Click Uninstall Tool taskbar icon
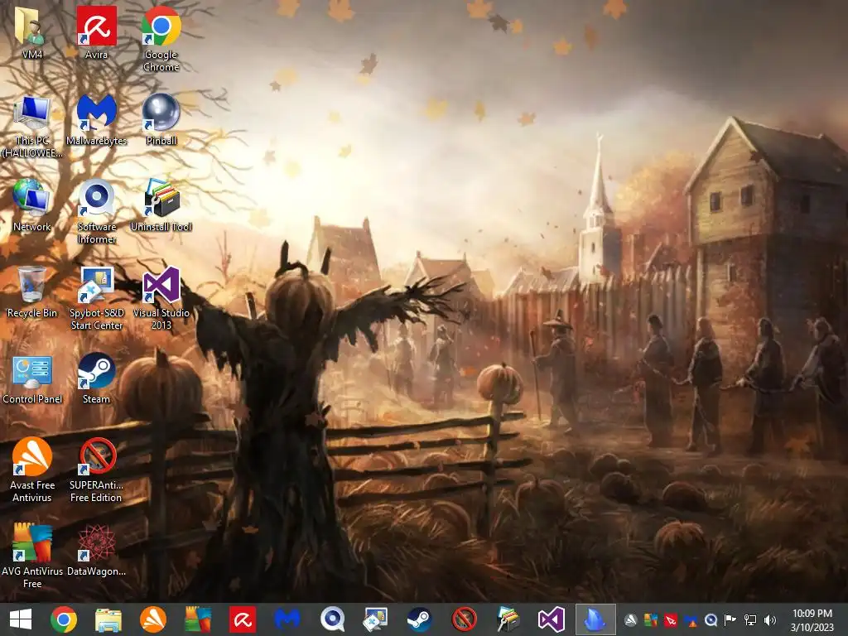 click(508, 619)
